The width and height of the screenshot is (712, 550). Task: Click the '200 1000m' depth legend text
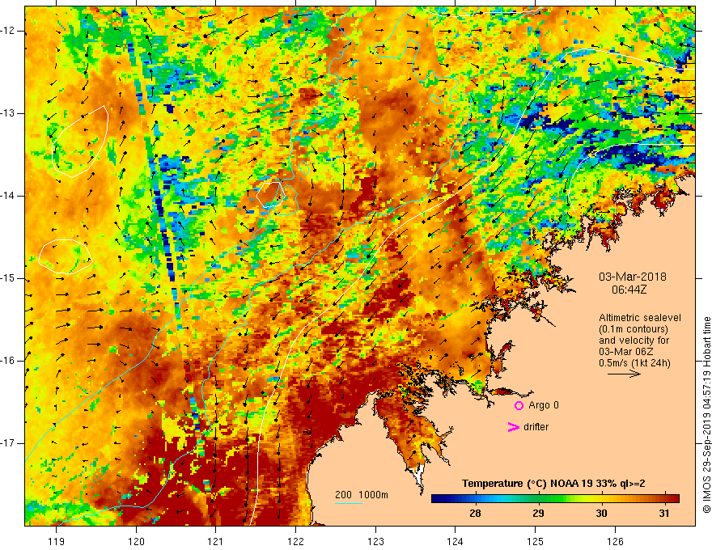coord(362,495)
